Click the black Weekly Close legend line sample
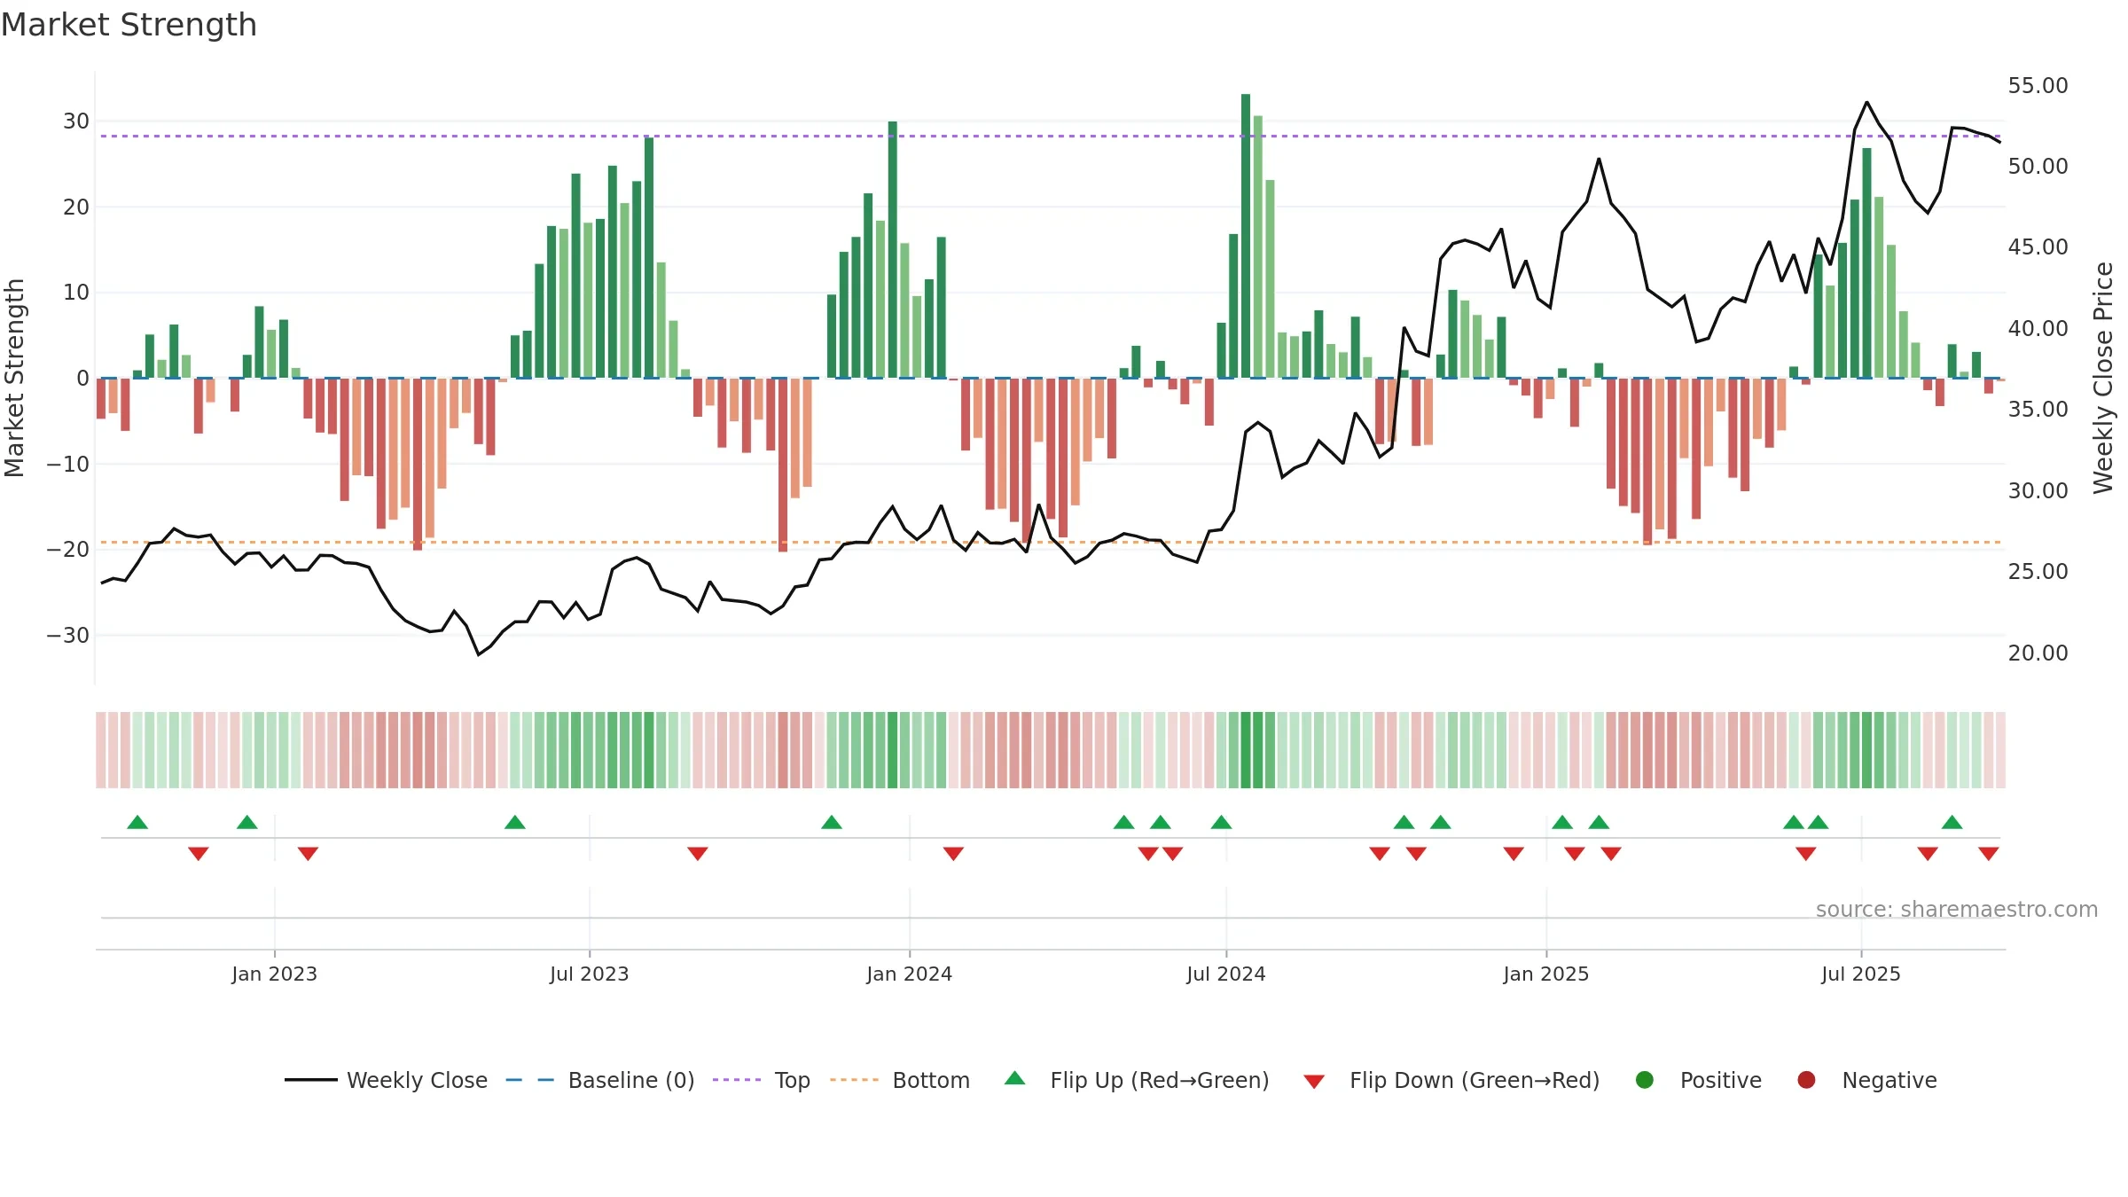 coord(311,1080)
